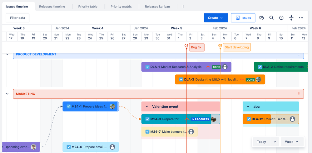
Task: Toggle checkbox on DLA-12 Collect user feedback
Action: pos(249,119)
